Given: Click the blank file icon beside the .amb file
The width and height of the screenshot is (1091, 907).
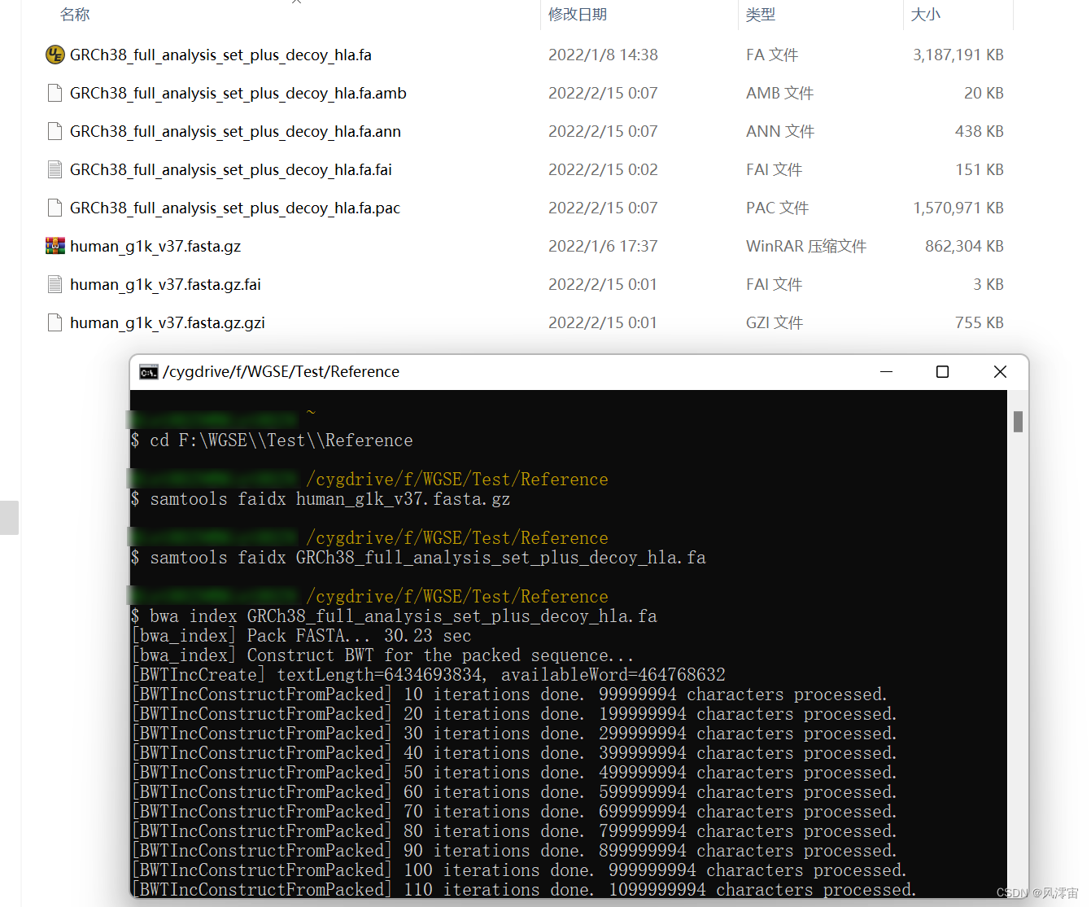Looking at the screenshot, I should [55, 93].
